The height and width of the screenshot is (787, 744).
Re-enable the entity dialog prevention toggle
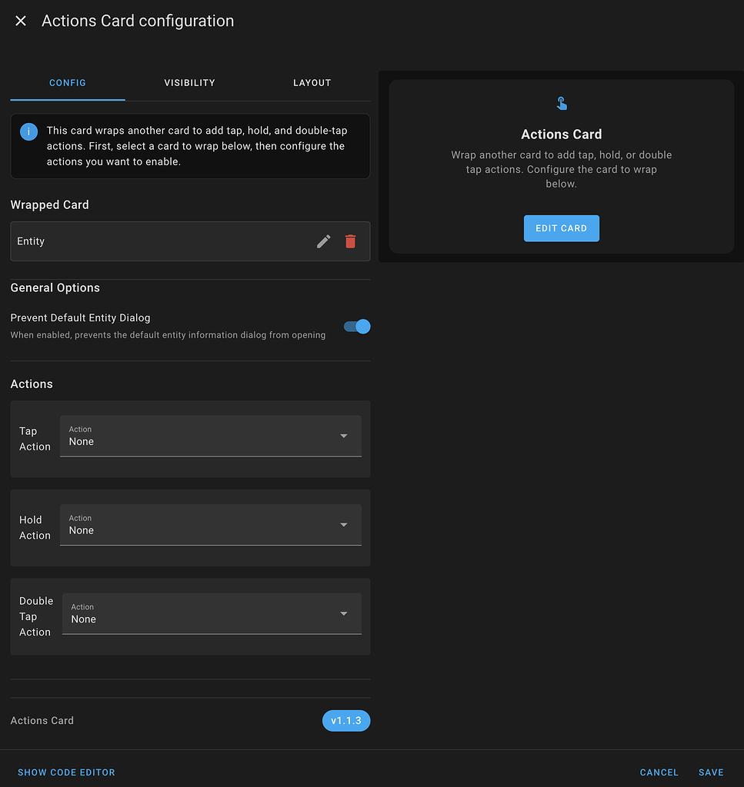coord(356,327)
